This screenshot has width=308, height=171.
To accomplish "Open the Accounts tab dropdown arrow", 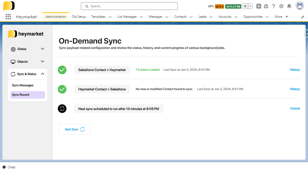I will [236, 17].
